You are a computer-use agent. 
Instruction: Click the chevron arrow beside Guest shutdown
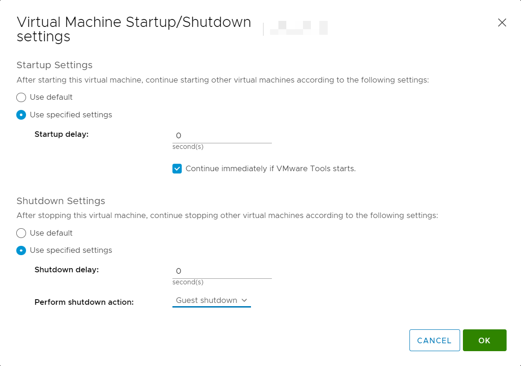pyautogui.click(x=244, y=301)
